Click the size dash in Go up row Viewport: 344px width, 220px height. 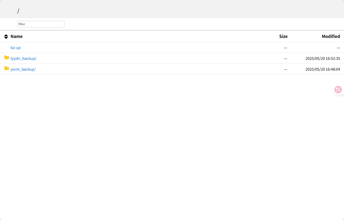(x=285, y=48)
